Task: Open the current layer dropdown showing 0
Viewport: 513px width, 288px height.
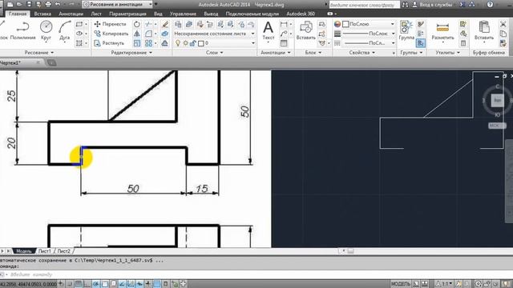Action: pyautogui.click(x=214, y=43)
